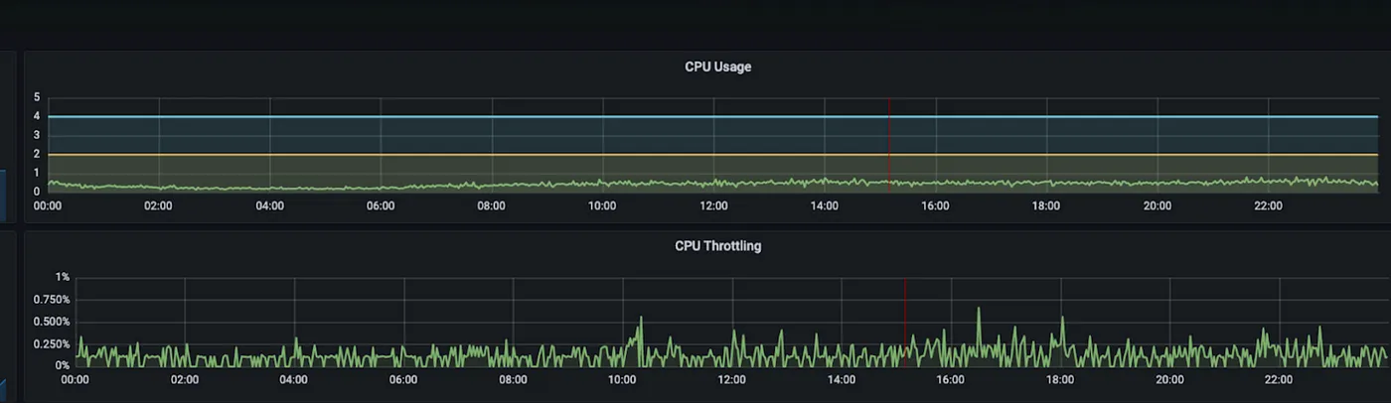Screen dimensions: 1391x403
Task: Click the 4 label on CPU Usage y-axis
Action: click(x=37, y=116)
